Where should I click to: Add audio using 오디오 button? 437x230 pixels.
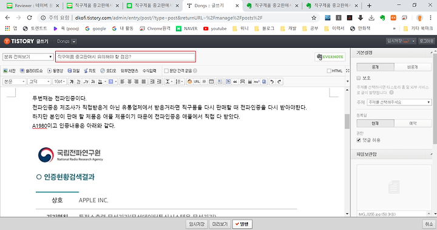click(108, 71)
